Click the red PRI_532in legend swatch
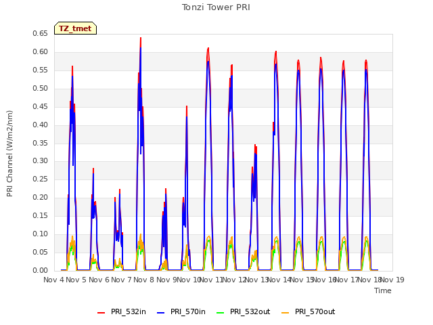 click(101, 312)
